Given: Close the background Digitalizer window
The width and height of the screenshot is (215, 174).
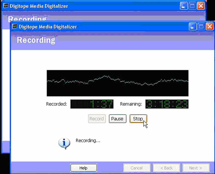Looking at the screenshot, I should 201,6.
